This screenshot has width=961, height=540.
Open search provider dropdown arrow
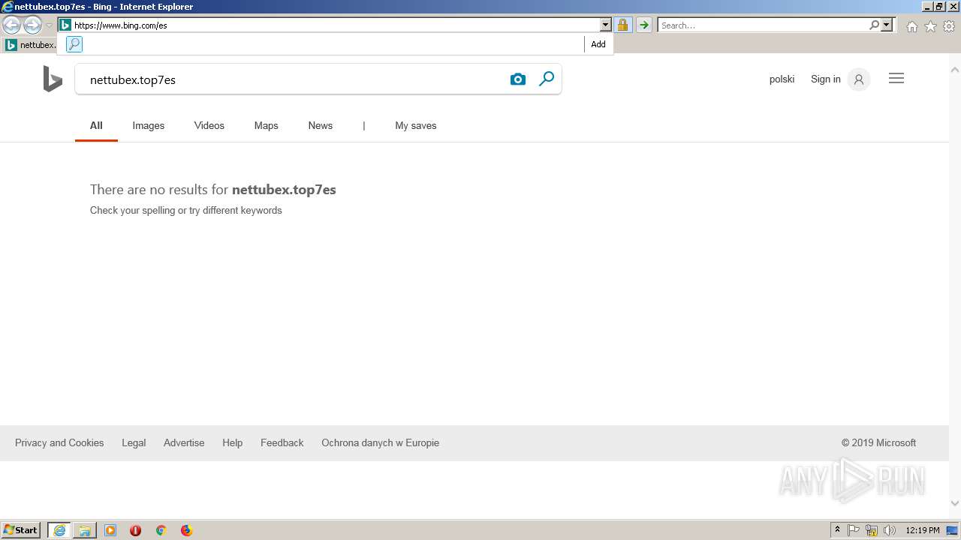pos(887,25)
